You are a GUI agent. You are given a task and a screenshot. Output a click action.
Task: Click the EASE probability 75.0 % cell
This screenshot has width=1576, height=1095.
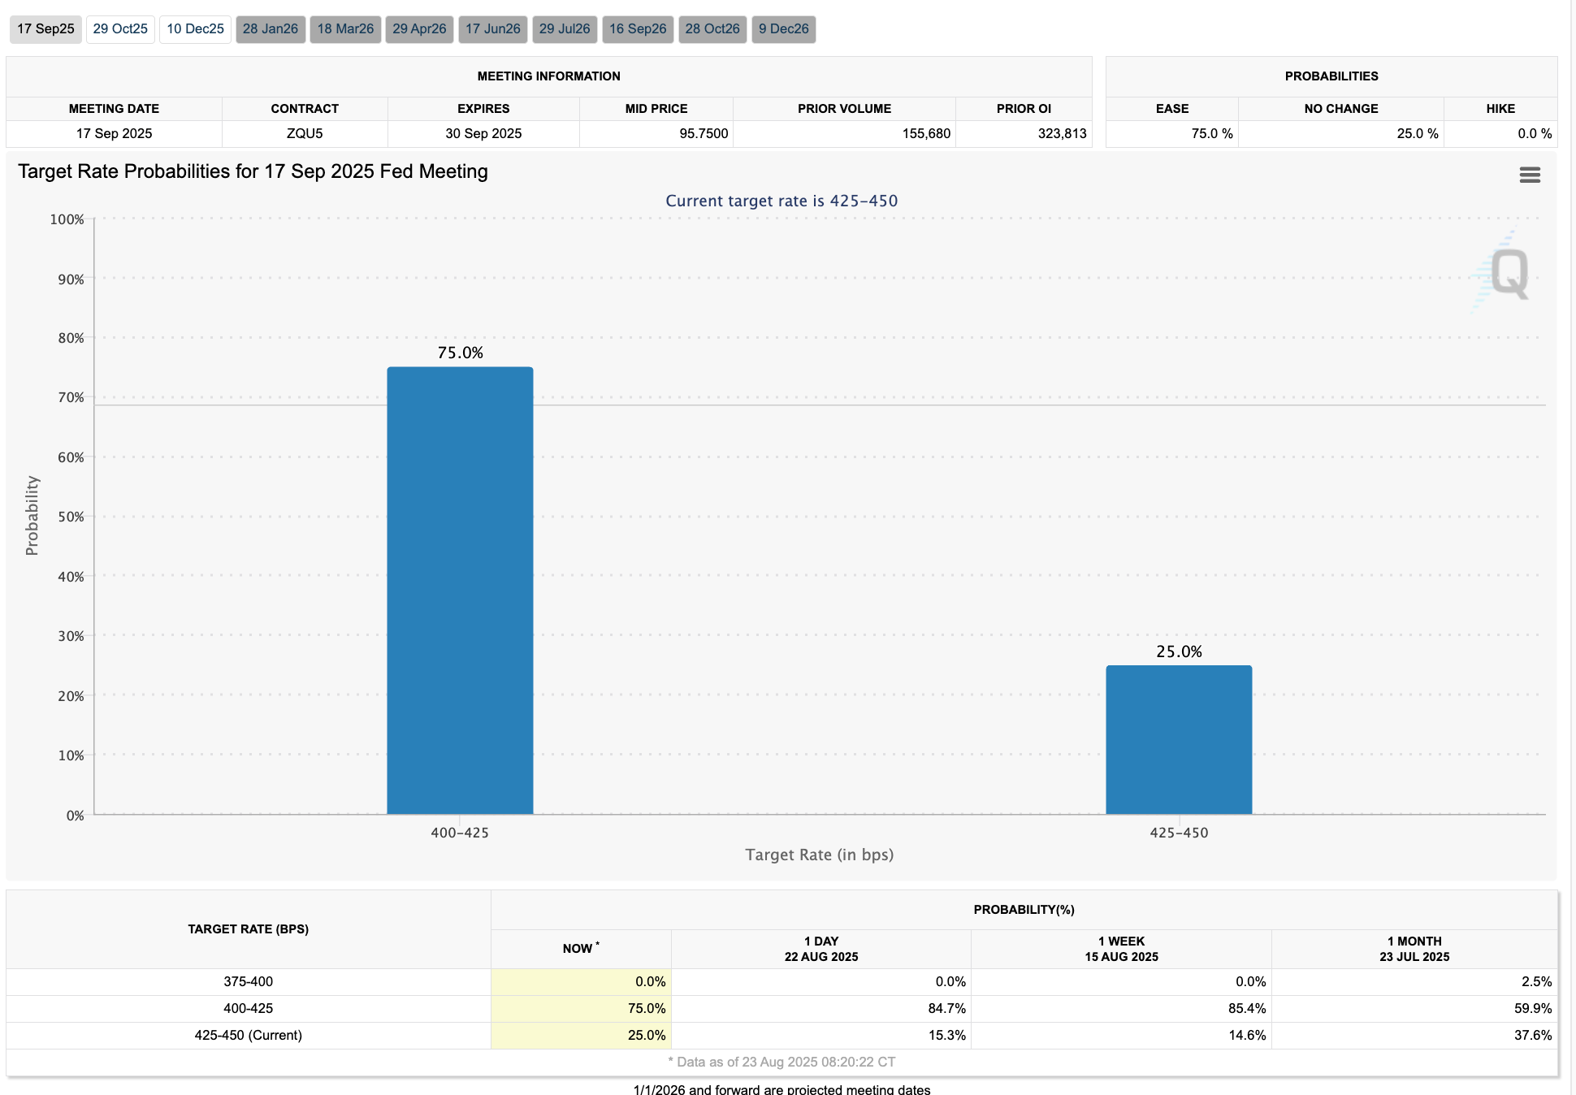tap(1172, 133)
